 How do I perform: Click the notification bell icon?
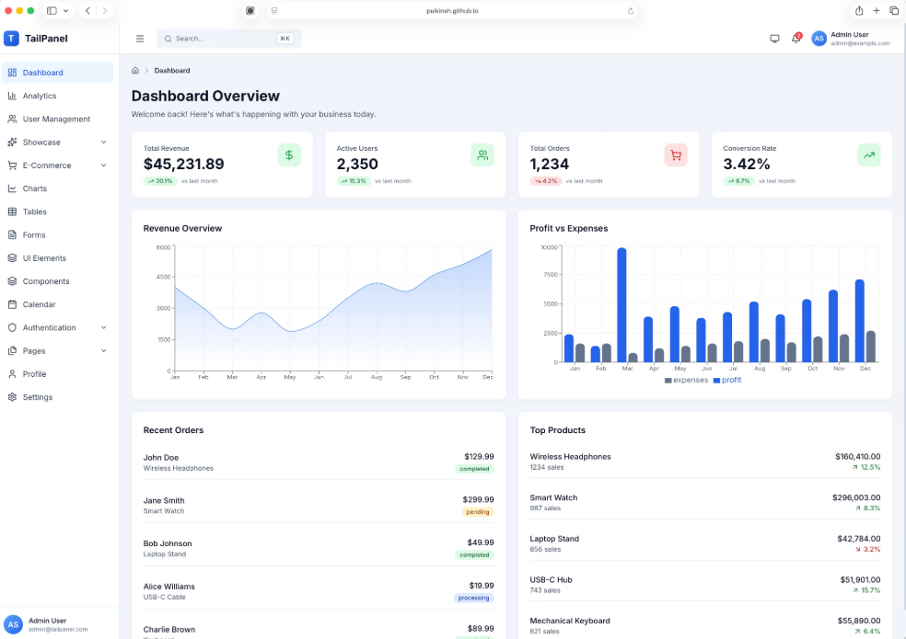(796, 39)
